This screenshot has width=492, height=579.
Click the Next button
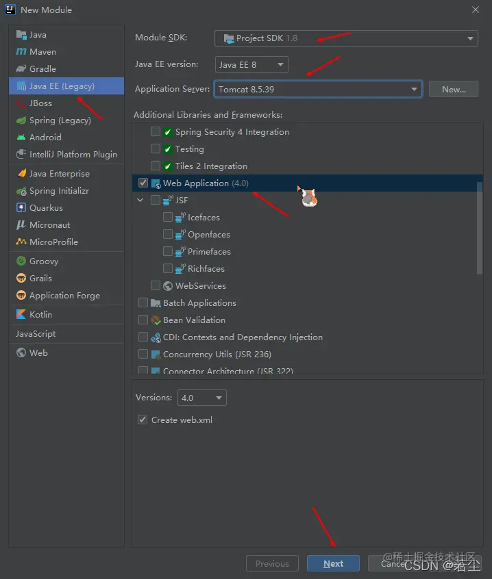pos(333,563)
